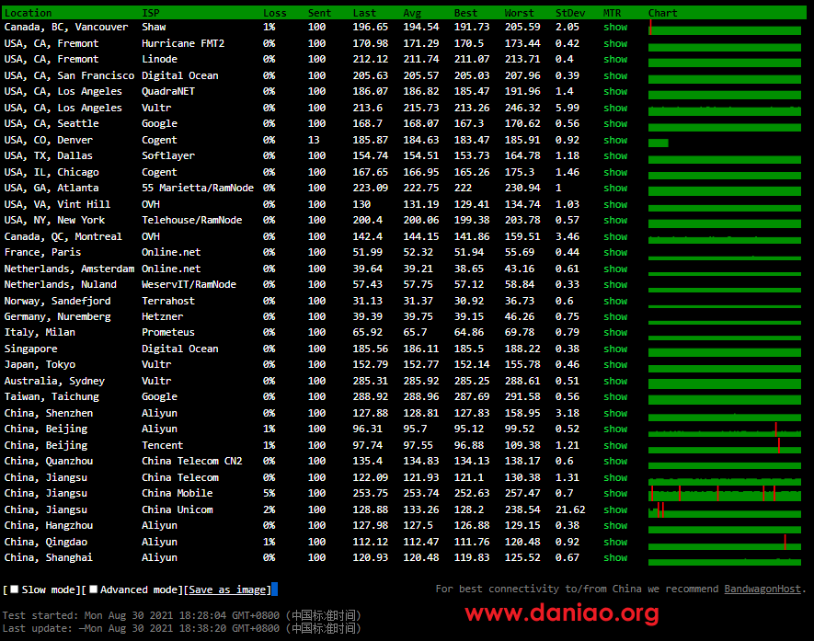Screen dimensions: 814x641
Task: Click the short chart bar for Denver Cogent
Action: pos(659,143)
